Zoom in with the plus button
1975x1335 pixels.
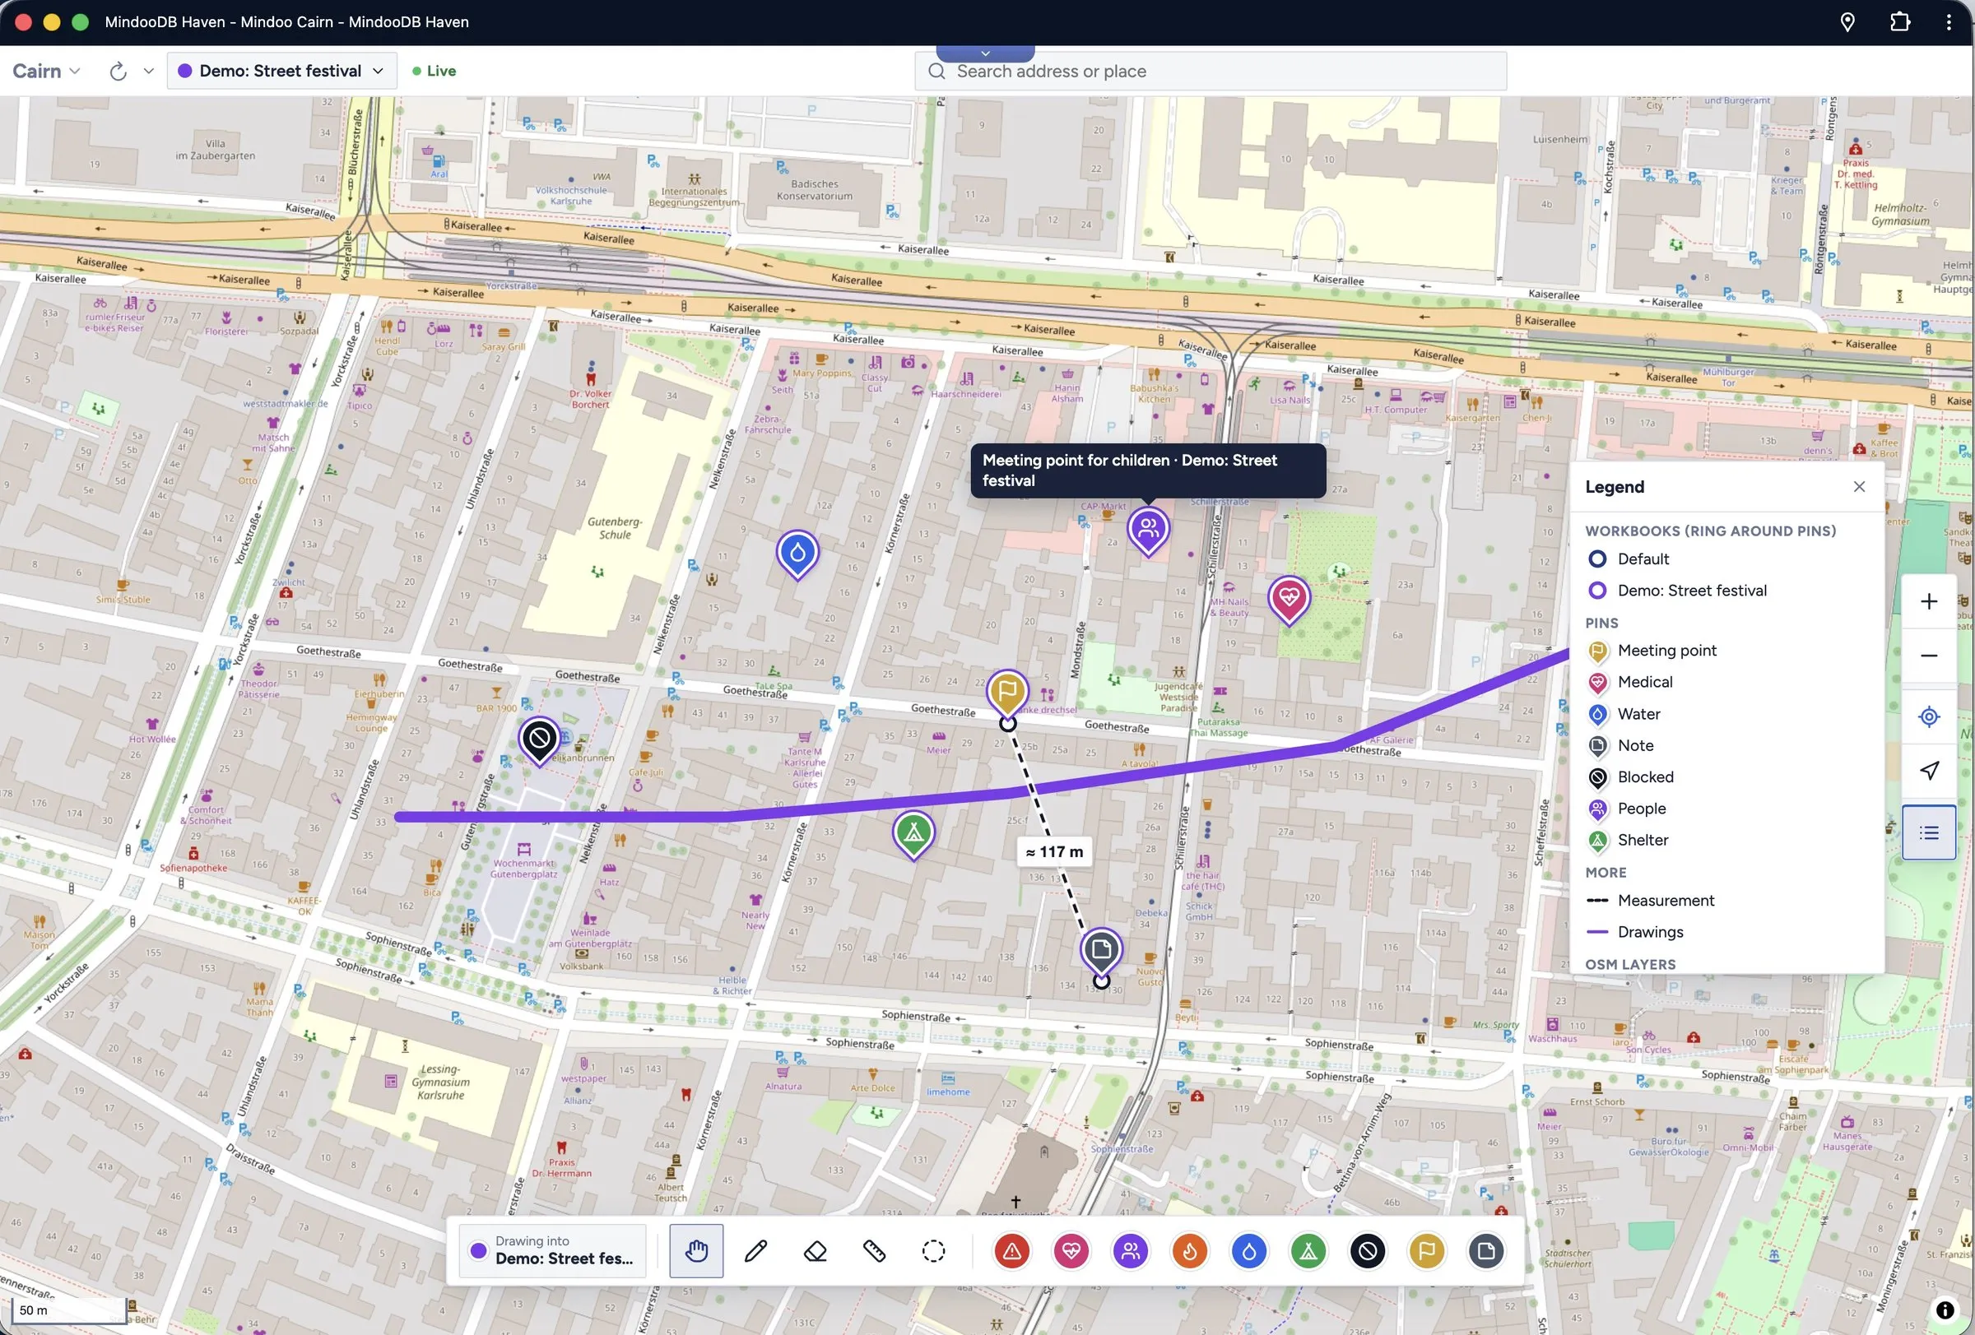click(x=1929, y=601)
